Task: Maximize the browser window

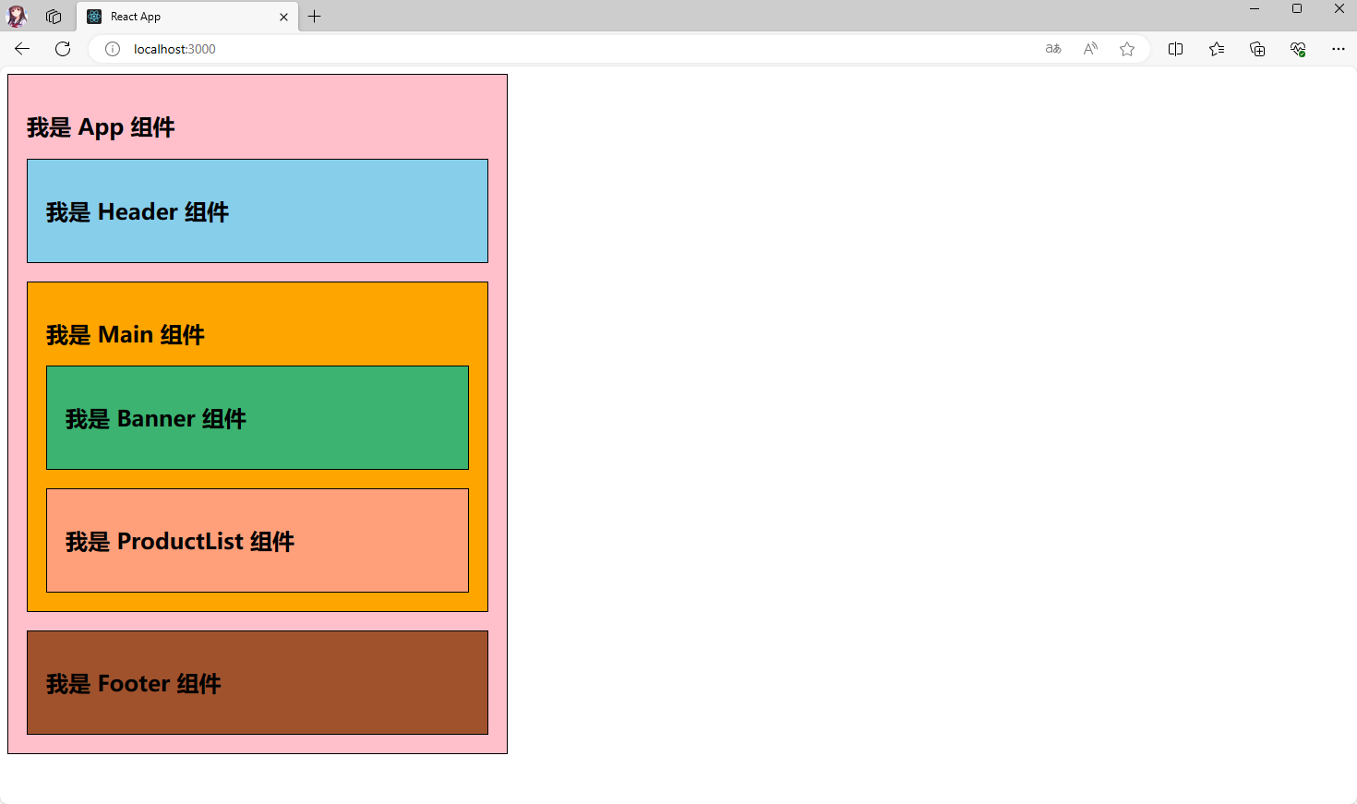Action: point(1297,9)
